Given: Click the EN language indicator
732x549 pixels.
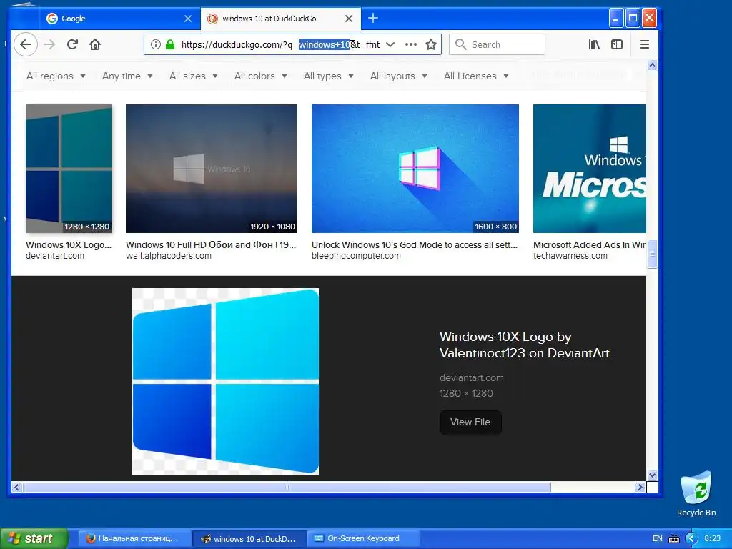Looking at the screenshot, I should click(x=658, y=538).
